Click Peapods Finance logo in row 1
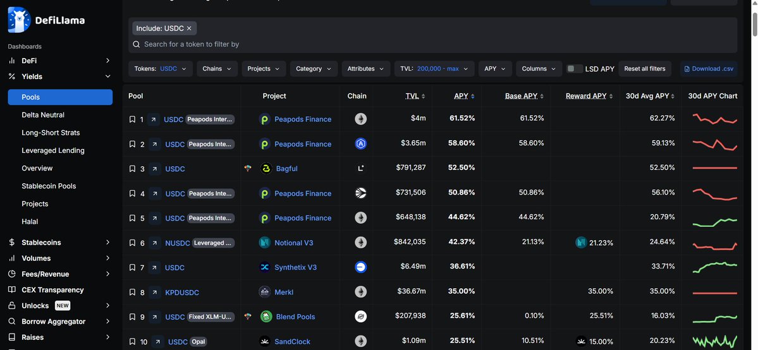 coord(264,119)
